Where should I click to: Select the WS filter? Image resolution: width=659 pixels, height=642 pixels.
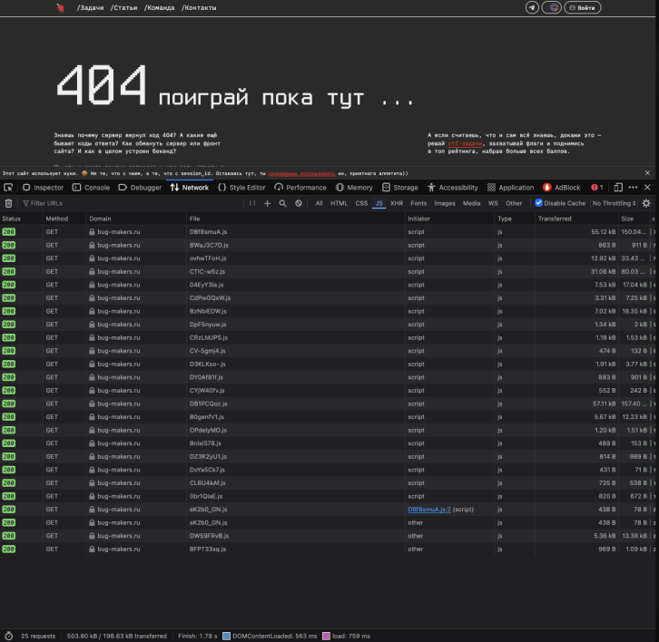click(493, 203)
